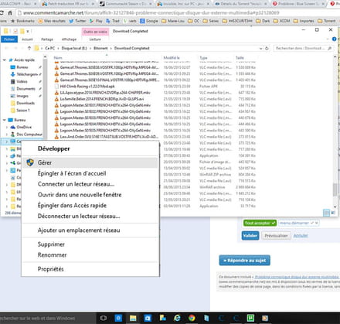Viewport: 340px width, 324px height.
Task: Switch to the Affichage ribbon tab
Action: pyautogui.click(x=69, y=39)
